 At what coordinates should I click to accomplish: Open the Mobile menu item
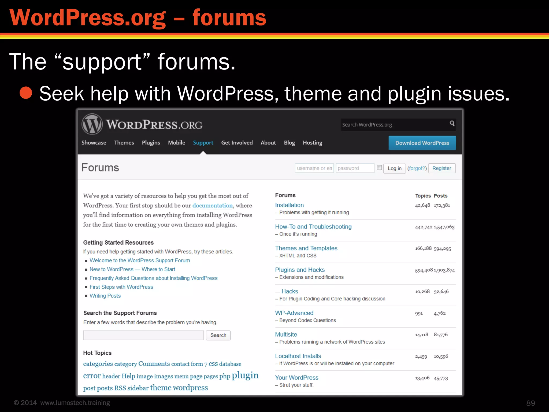pos(177,143)
